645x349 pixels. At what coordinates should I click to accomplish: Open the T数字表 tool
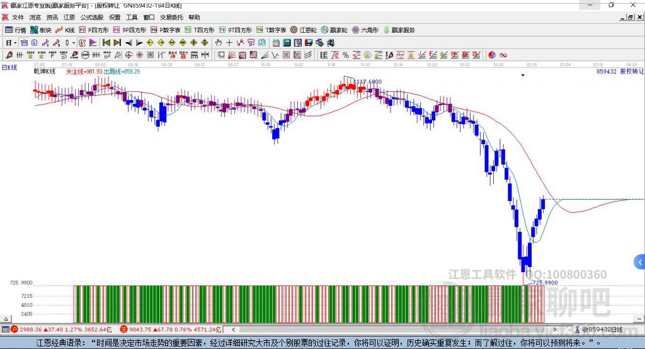click(x=271, y=30)
